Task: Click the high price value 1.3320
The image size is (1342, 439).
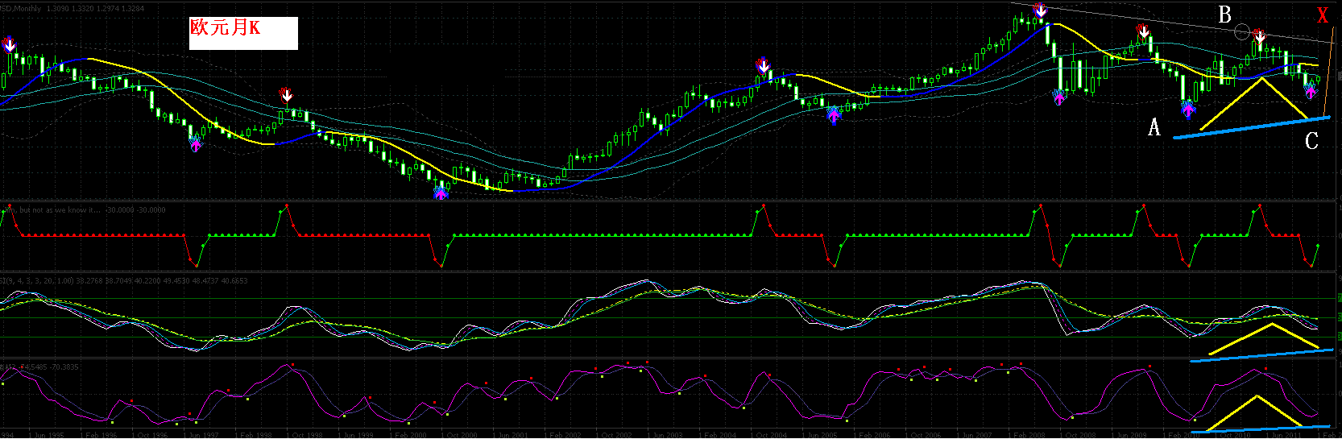Action: (82, 8)
